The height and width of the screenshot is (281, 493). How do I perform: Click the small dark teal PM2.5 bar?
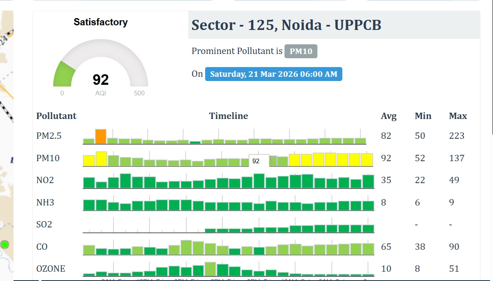195,143
